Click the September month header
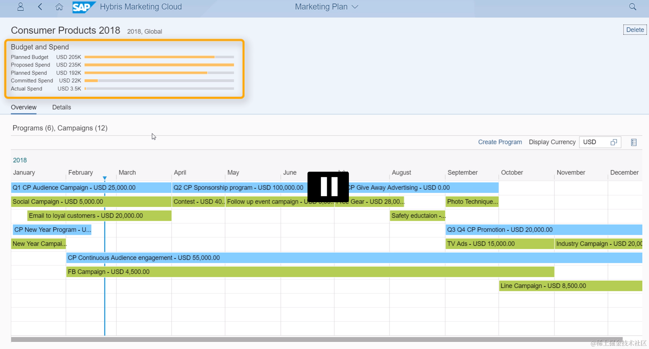 coord(462,172)
